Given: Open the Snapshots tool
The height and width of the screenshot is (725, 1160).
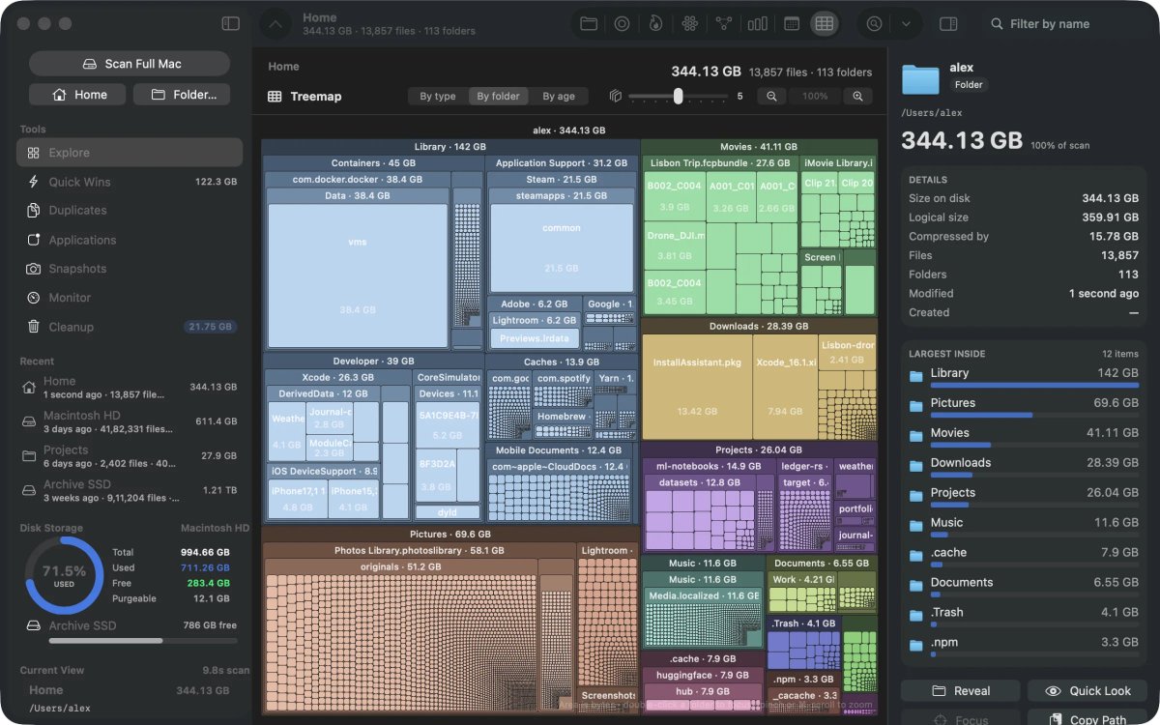Looking at the screenshot, I should (130, 269).
